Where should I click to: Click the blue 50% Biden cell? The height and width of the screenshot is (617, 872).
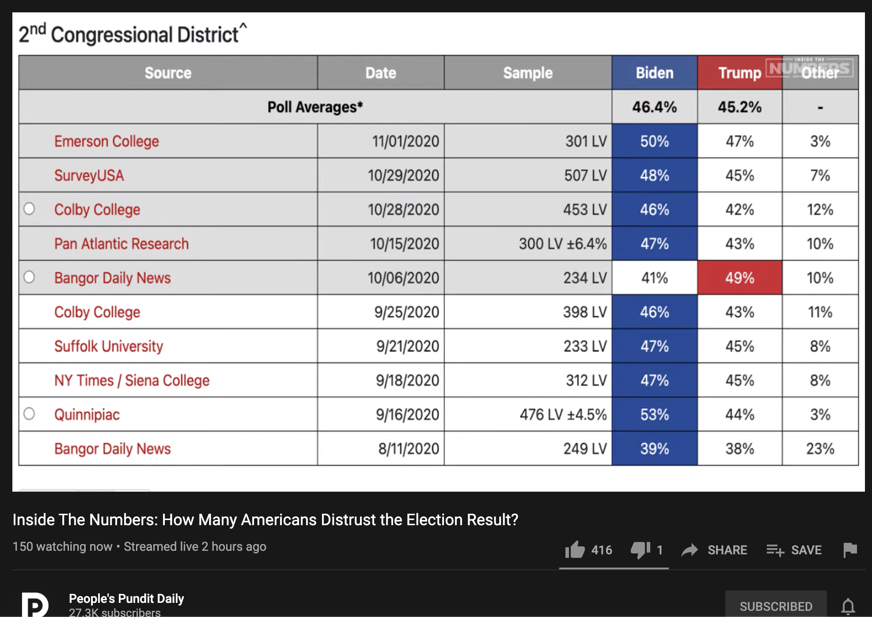655,141
